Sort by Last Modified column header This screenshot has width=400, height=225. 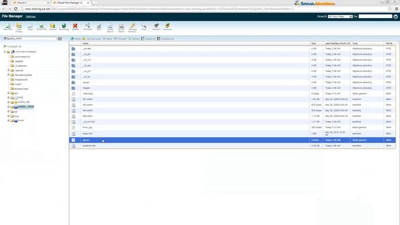point(337,44)
